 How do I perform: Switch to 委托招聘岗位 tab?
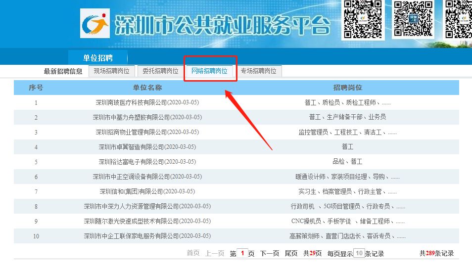pyautogui.click(x=160, y=71)
